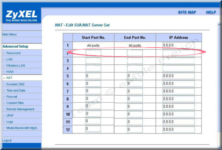
Task: Focus IP Address field in row 2
Action: 179,53
